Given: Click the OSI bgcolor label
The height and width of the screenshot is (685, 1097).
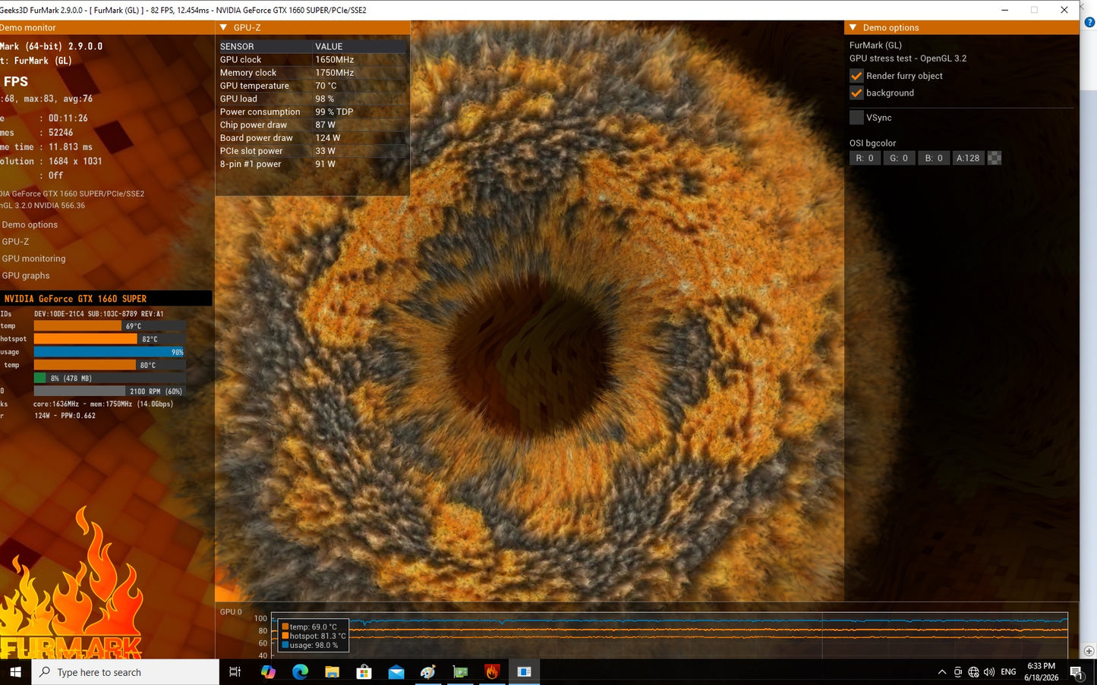Looking at the screenshot, I should 872,143.
